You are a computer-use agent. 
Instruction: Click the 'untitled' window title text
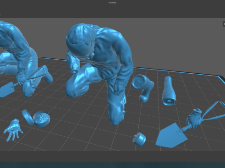pyautogui.click(x=112, y=3)
